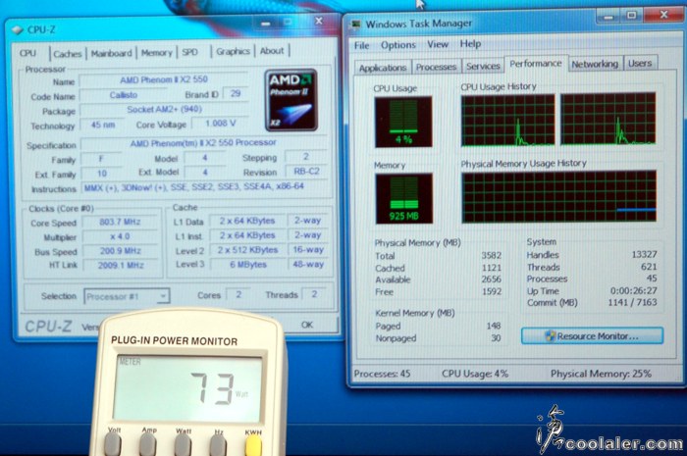
Task: Click the 45 nm technology value
Action: [102, 125]
